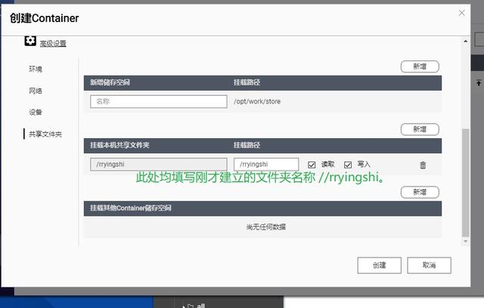Click the advanced settings gear icon

tap(30, 42)
